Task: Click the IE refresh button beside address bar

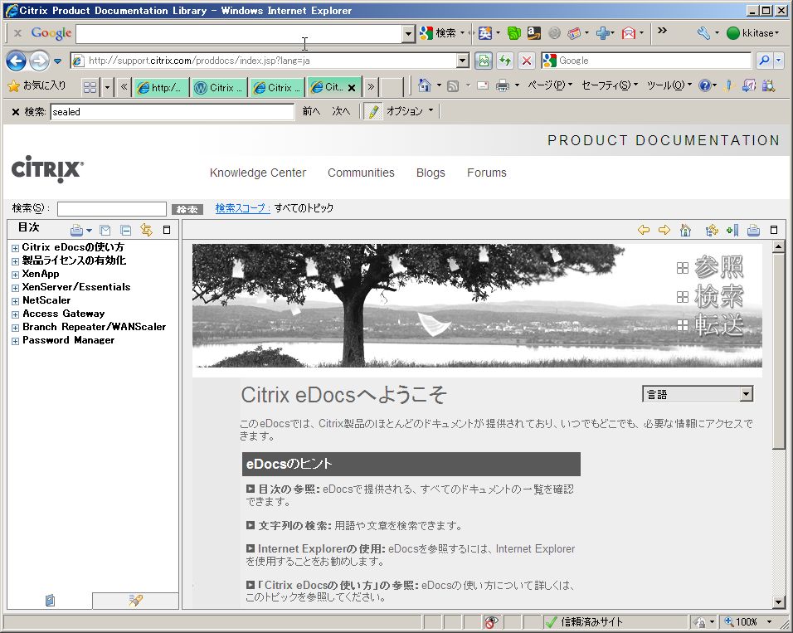Action: pyautogui.click(x=504, y=61)
